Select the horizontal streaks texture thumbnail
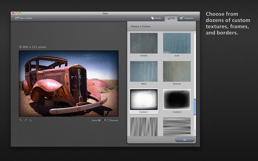The image size is (258, 161). click(177, 127)
